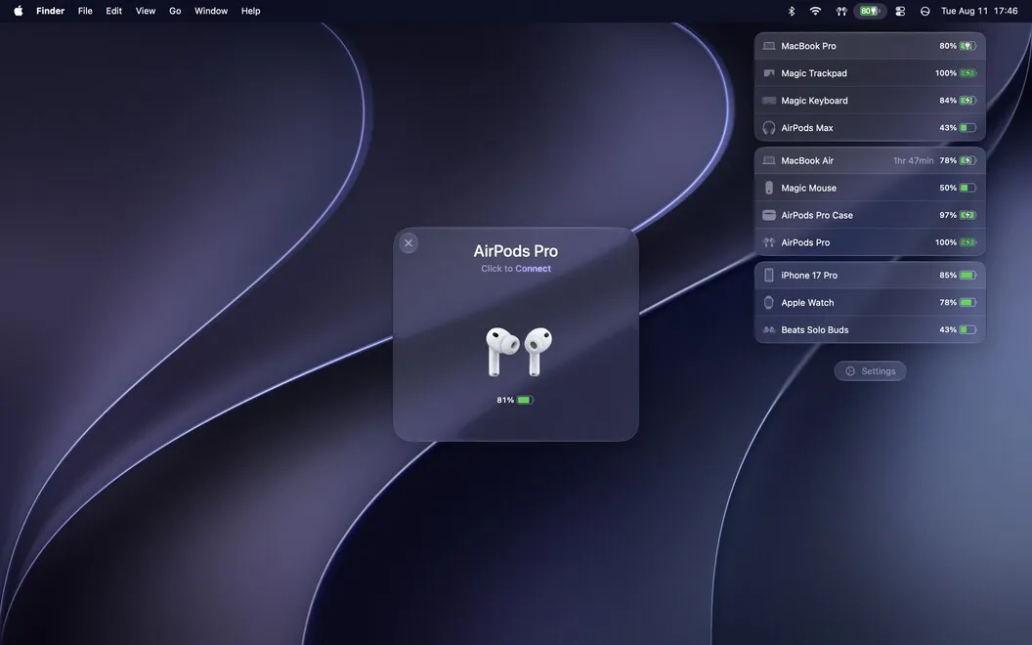Click Magic Keyboard 84% value
1032x645 pixels.
[x=948, y=101]
